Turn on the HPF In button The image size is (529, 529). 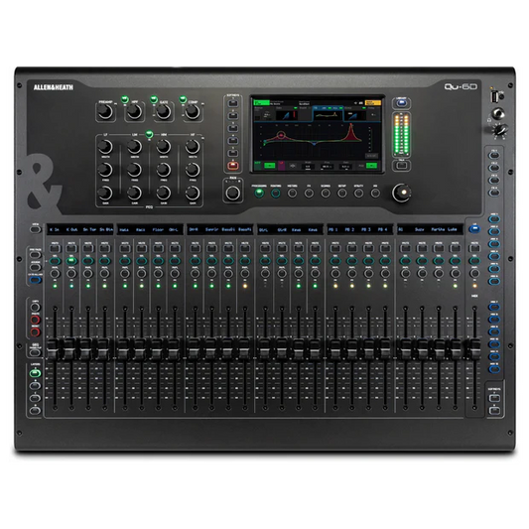tap(125, 100)
